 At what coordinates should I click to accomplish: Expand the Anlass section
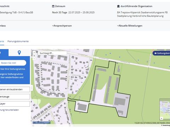pyautogui.click(x=3, y=26)
